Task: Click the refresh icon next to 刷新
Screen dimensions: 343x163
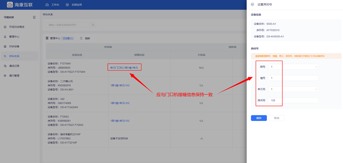Action: click(x=81, y=38)
